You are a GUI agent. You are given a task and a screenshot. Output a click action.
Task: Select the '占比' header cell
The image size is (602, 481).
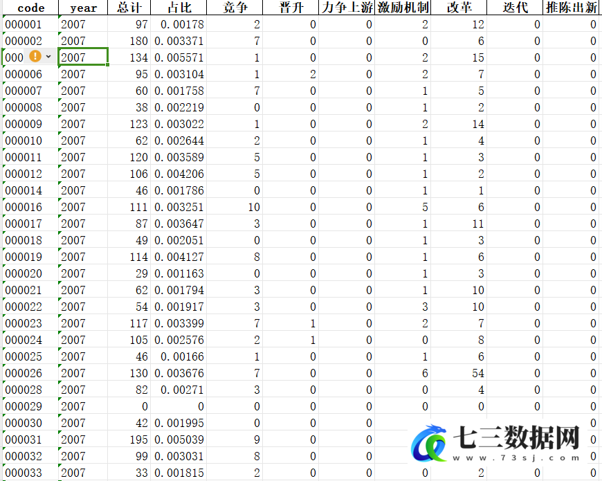point(179,8)
